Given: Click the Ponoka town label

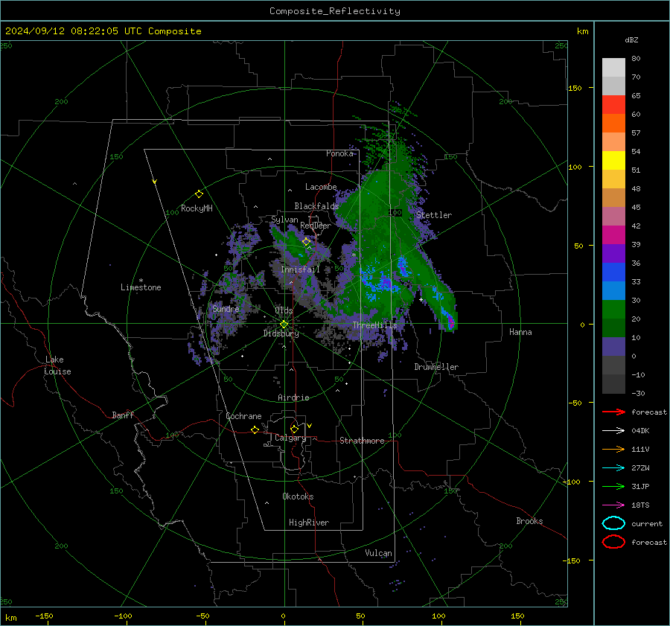Looking at the screenshot, I should pos(339,153).
